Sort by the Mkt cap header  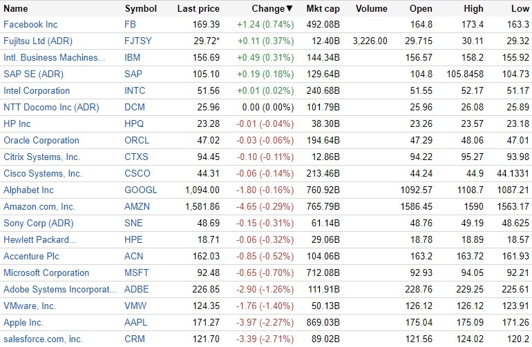(323, 9)
